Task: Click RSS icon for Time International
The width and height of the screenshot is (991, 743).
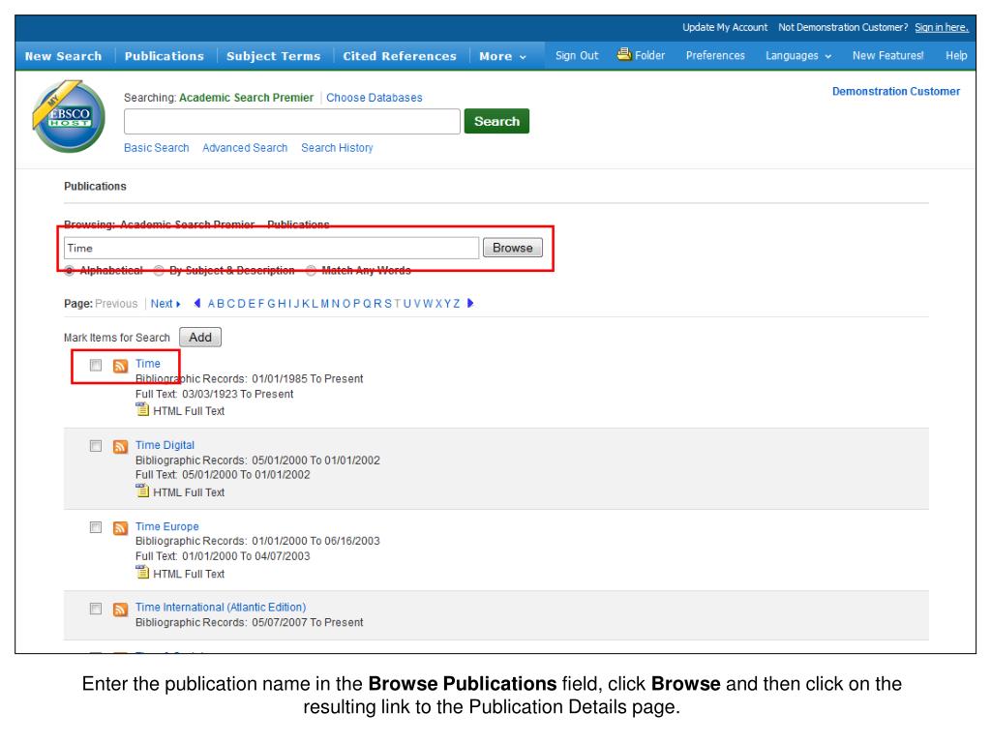Action: coord(120,609)
